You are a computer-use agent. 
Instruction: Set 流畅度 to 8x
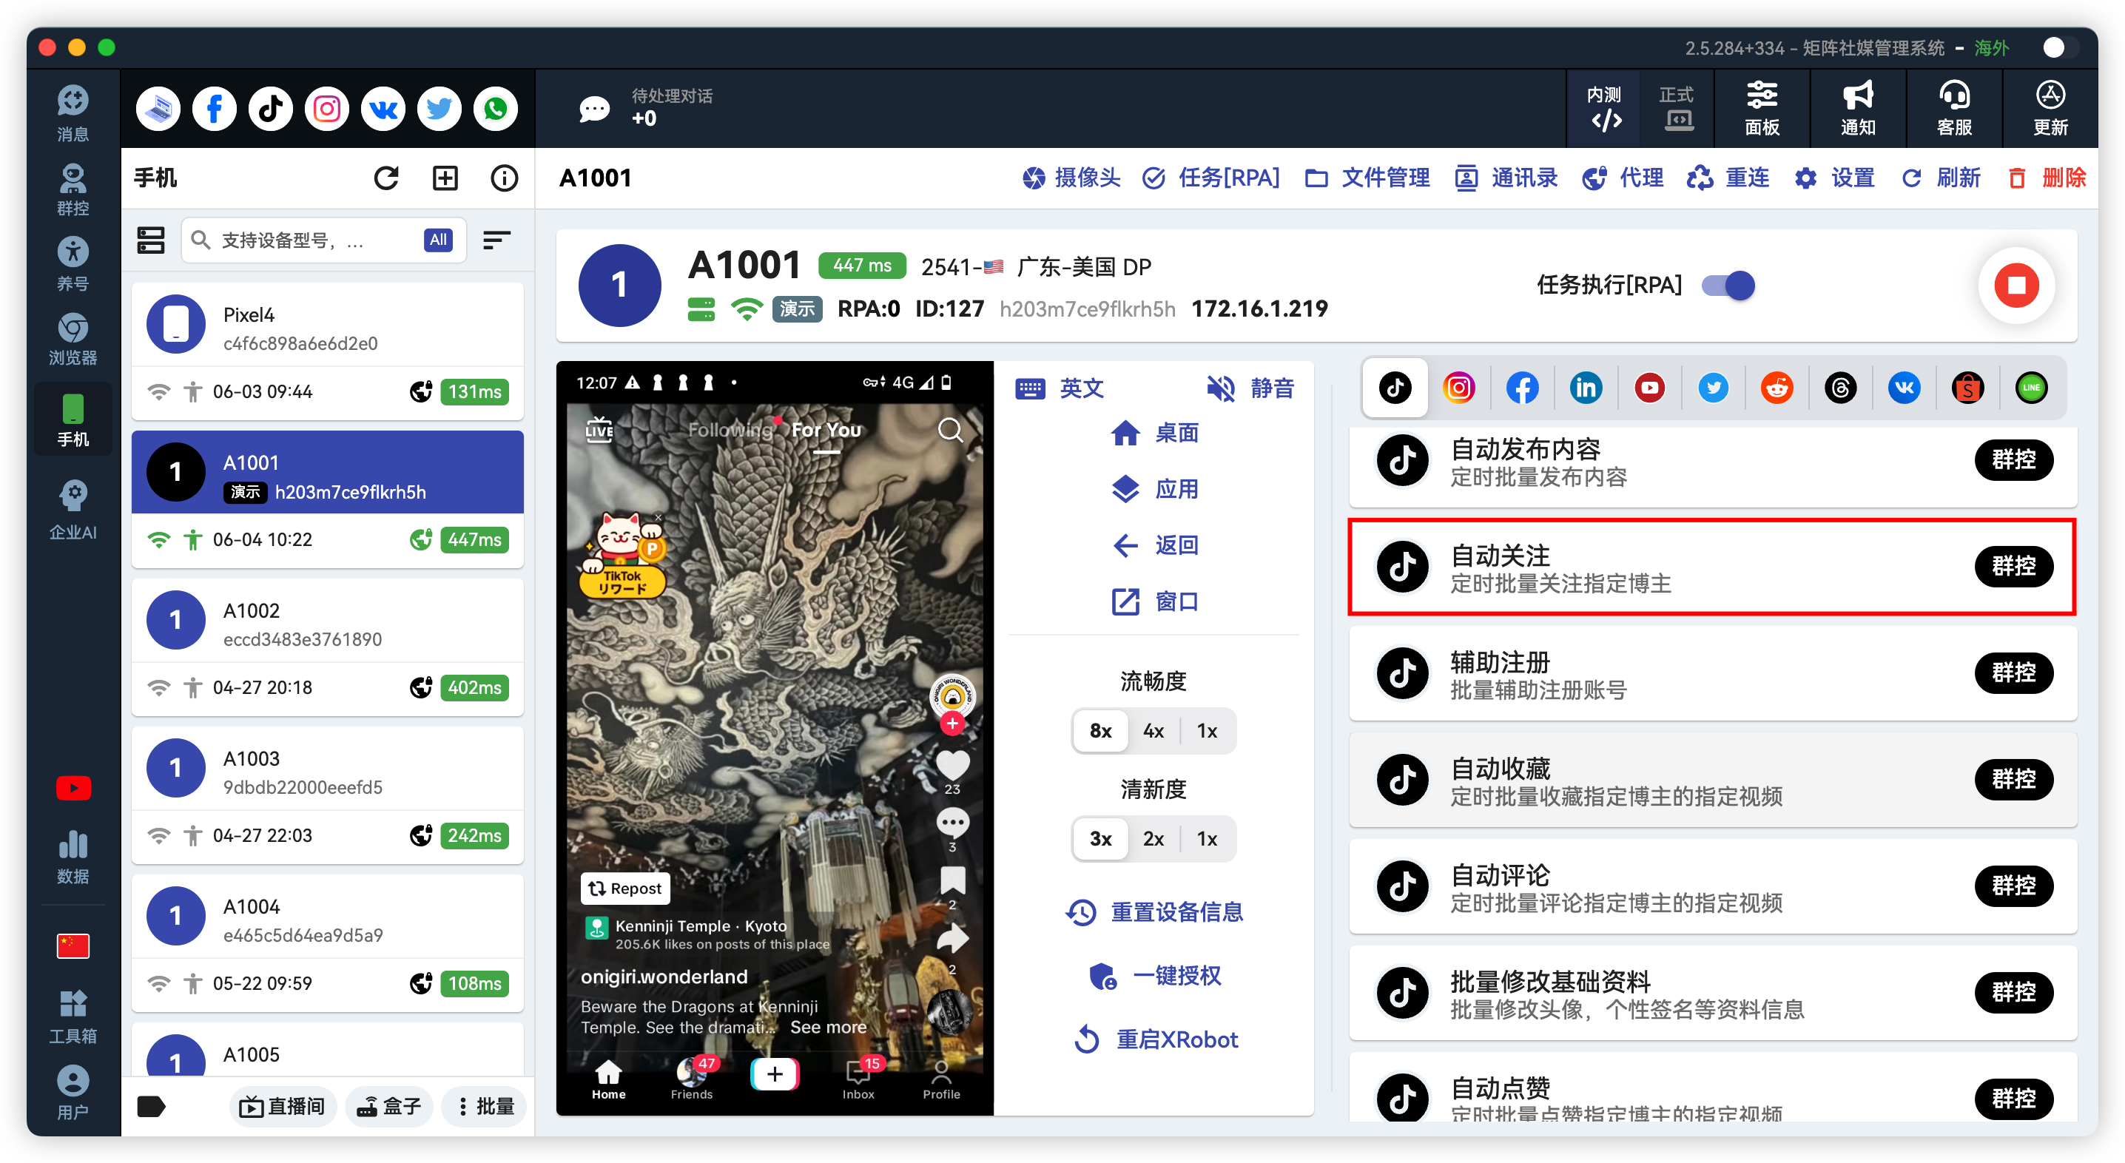point(1100,731)
